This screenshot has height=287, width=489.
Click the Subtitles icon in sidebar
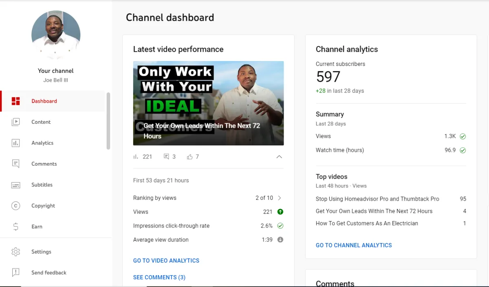[16, 185]
